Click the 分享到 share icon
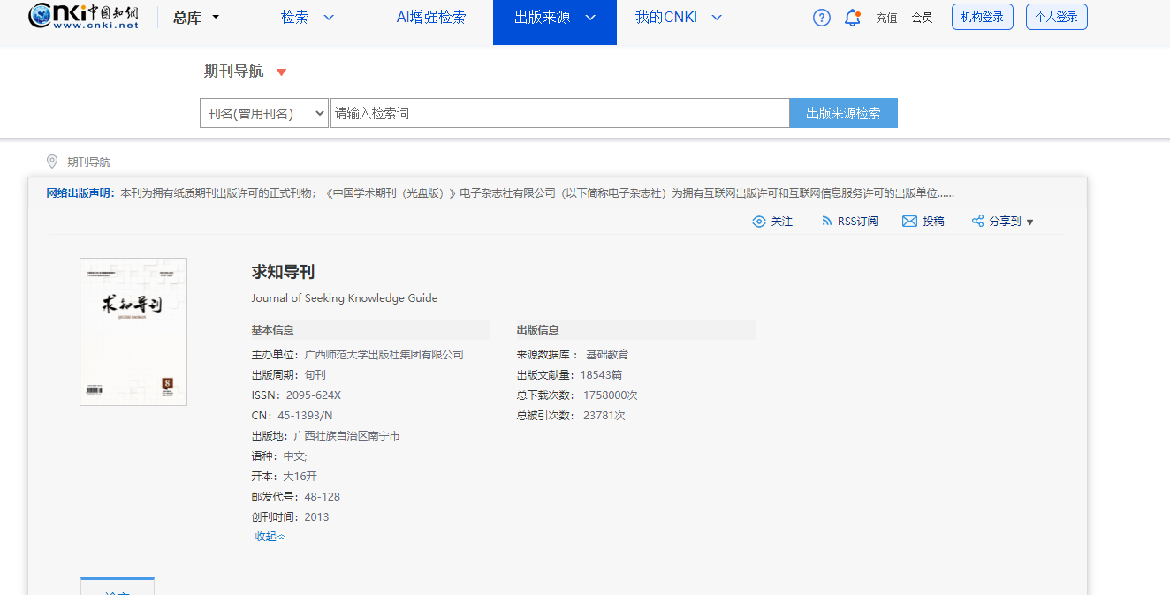Viewport: 1170px width, 595px height. 977,222
